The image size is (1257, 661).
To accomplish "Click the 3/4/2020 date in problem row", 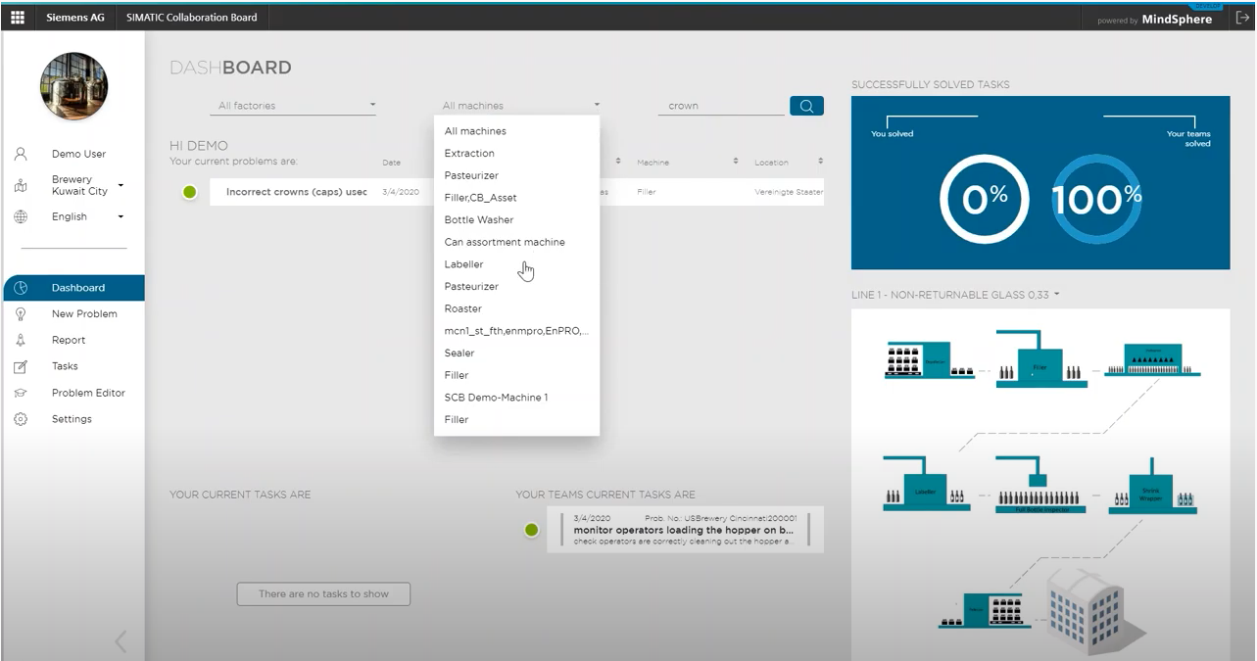I will coord(401,192).
